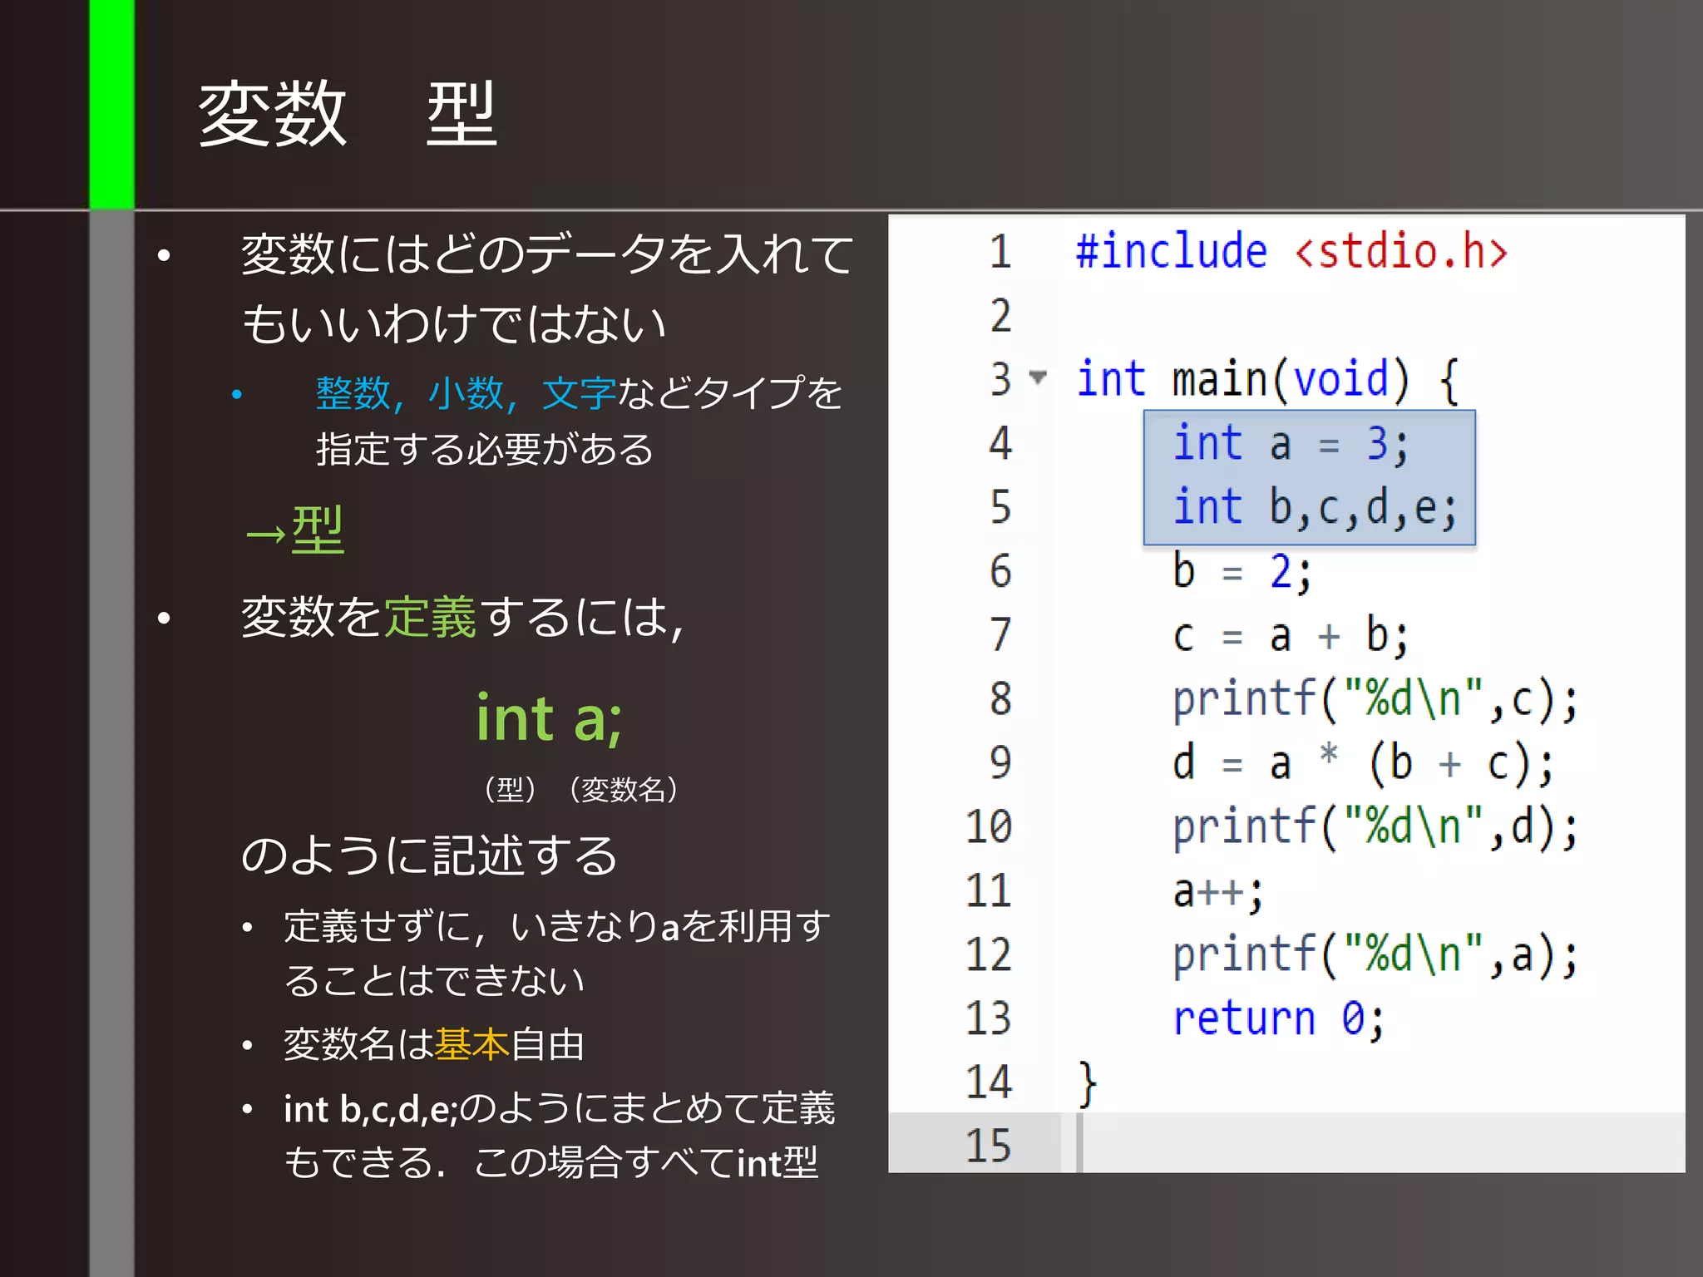
Task: Click bullet 定義せずに, いきなりaを利用す
Action: click(557, 953)
